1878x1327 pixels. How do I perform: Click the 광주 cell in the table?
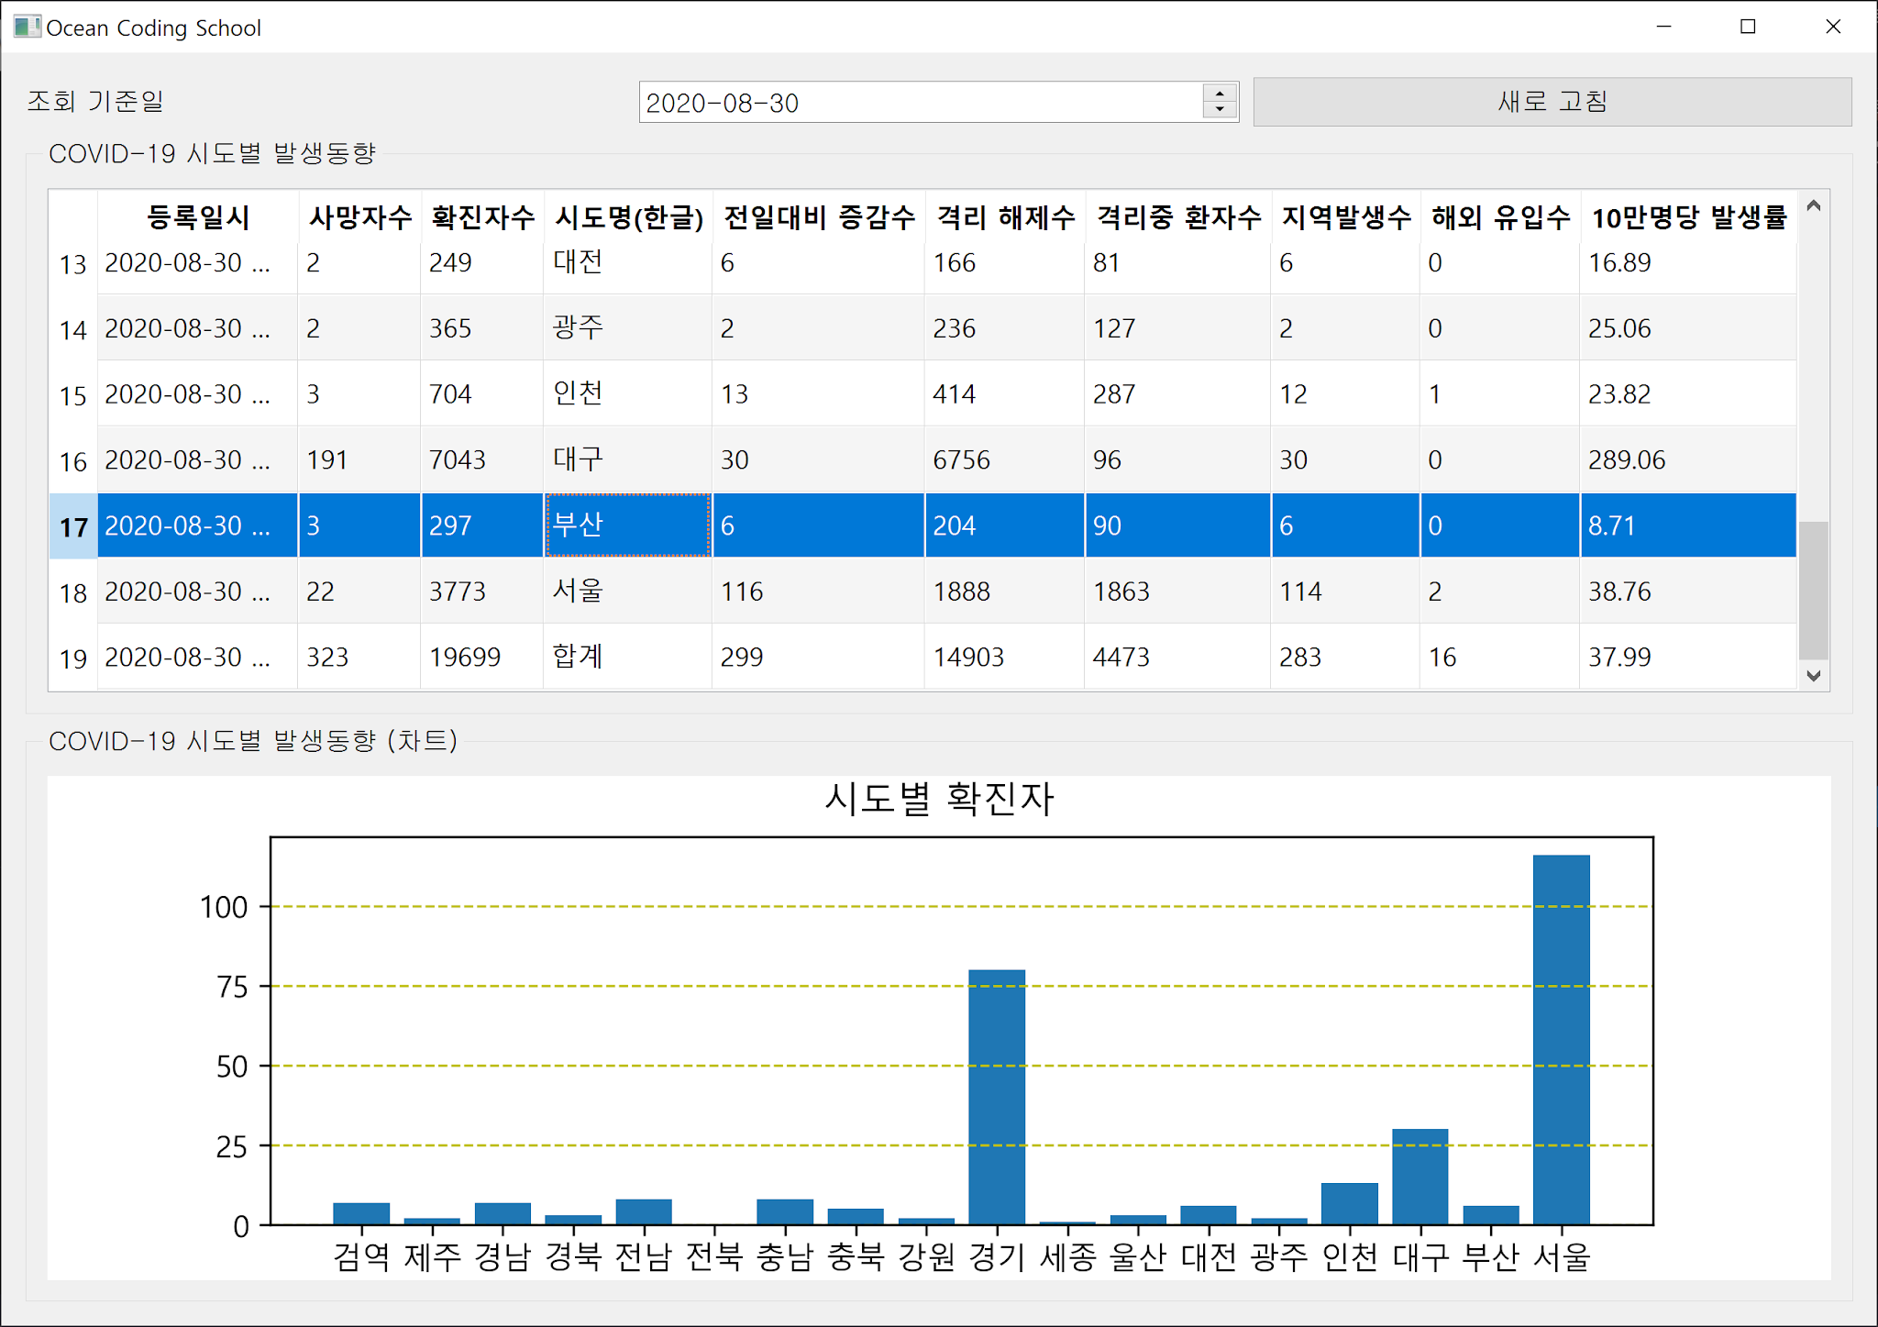point(628,327)
